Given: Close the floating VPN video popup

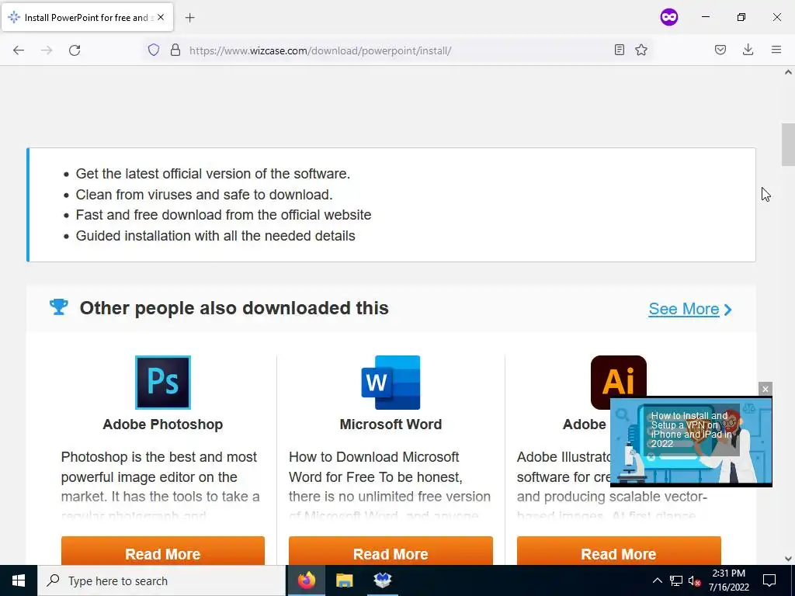Looking at the screenshot, I should [765, 389].
